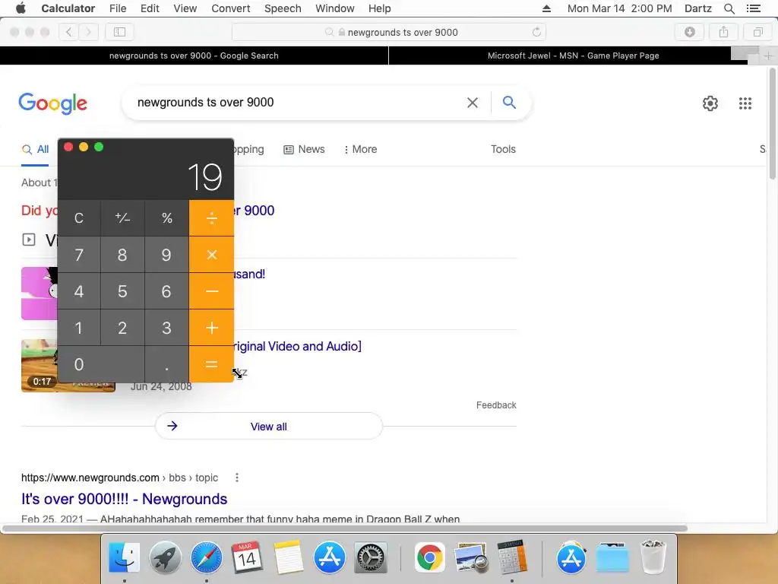778x584 pixels.
Task: Add a new Safari tab
Action: pos(767,56)
